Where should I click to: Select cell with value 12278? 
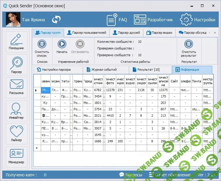110,90
